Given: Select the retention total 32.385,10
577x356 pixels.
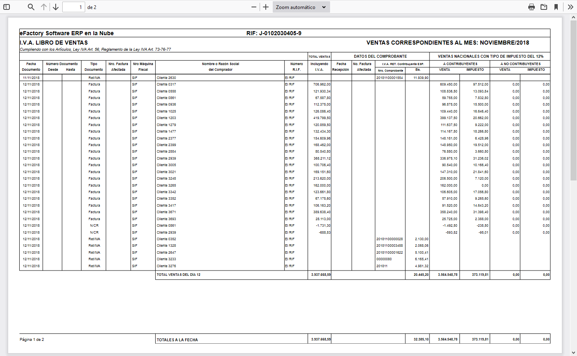Looking at the screenshot, I should (x=421, y=339).
